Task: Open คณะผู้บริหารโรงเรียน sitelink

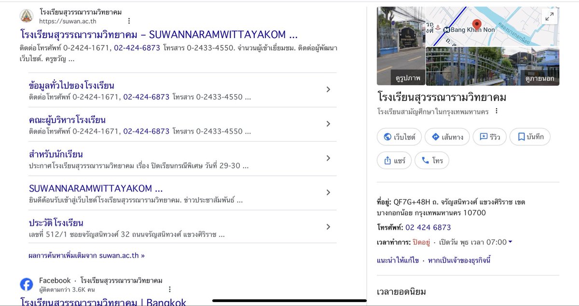Action: pyautogui.click(x=67, y=120)
